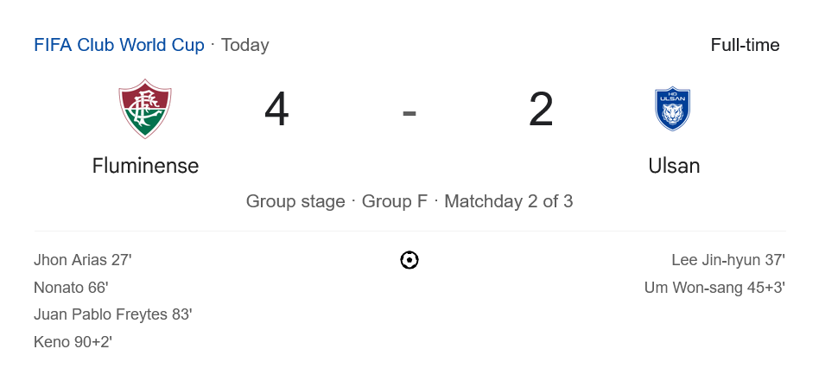Screen dimensions: 819x368
Task: Click the Group F label
Action: tap(395, 201)
